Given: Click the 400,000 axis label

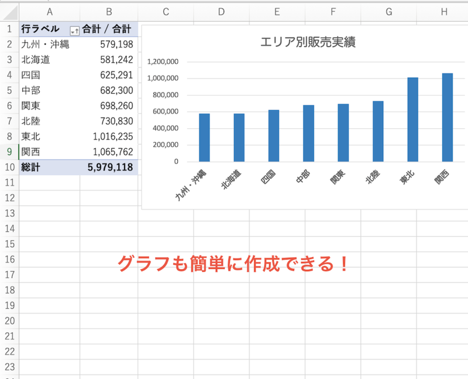Looking at the screenshot, I should (166, 128).
